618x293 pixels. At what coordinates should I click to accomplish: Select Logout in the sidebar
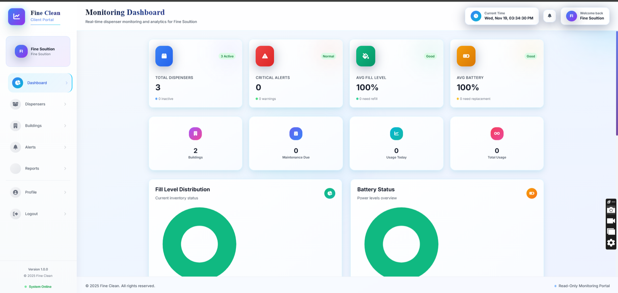click(38, 214)
